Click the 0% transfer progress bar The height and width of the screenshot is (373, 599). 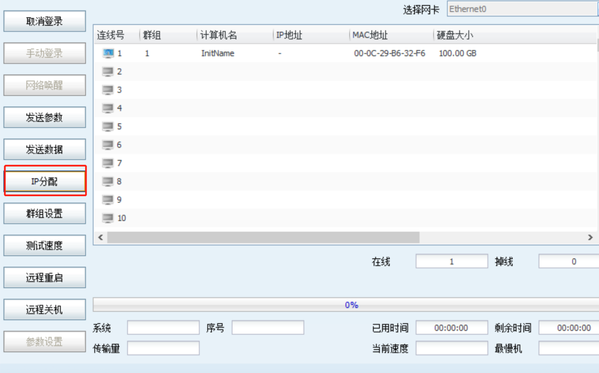[x=346, y=305]
